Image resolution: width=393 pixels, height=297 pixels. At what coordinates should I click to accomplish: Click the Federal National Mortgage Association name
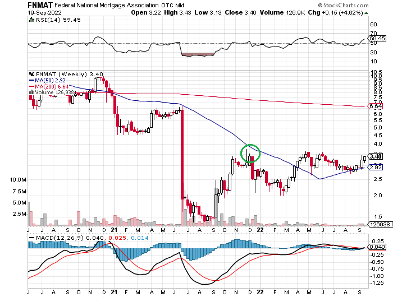[107, 5]
